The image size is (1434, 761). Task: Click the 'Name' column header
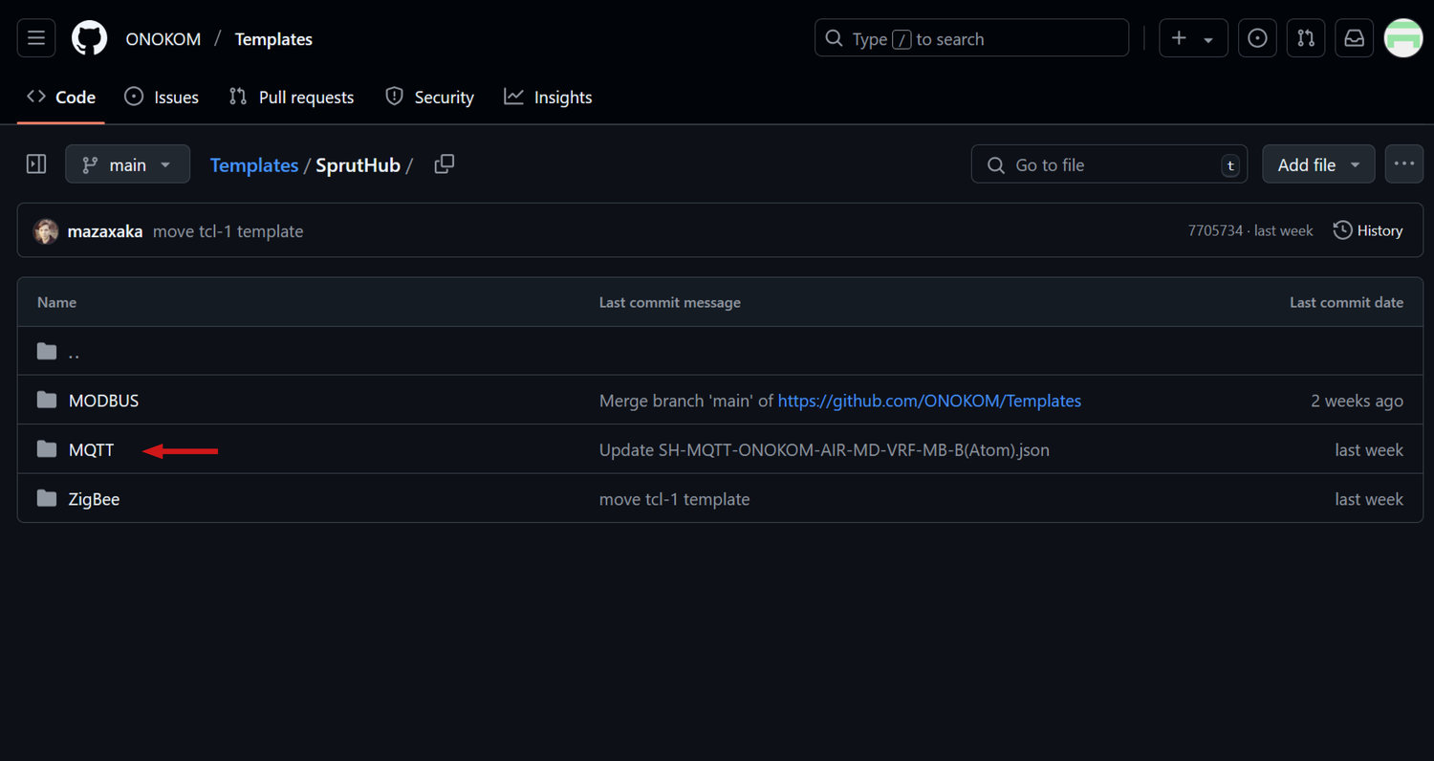pyautogui.click(x=56, y=302)
